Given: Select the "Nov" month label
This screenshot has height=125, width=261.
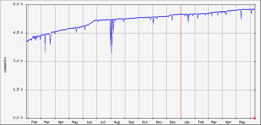Looking at the screenshot, I should point(159,122).
